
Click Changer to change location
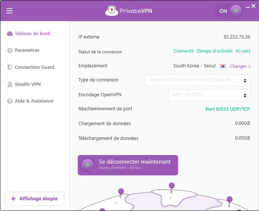click(240, 66)
